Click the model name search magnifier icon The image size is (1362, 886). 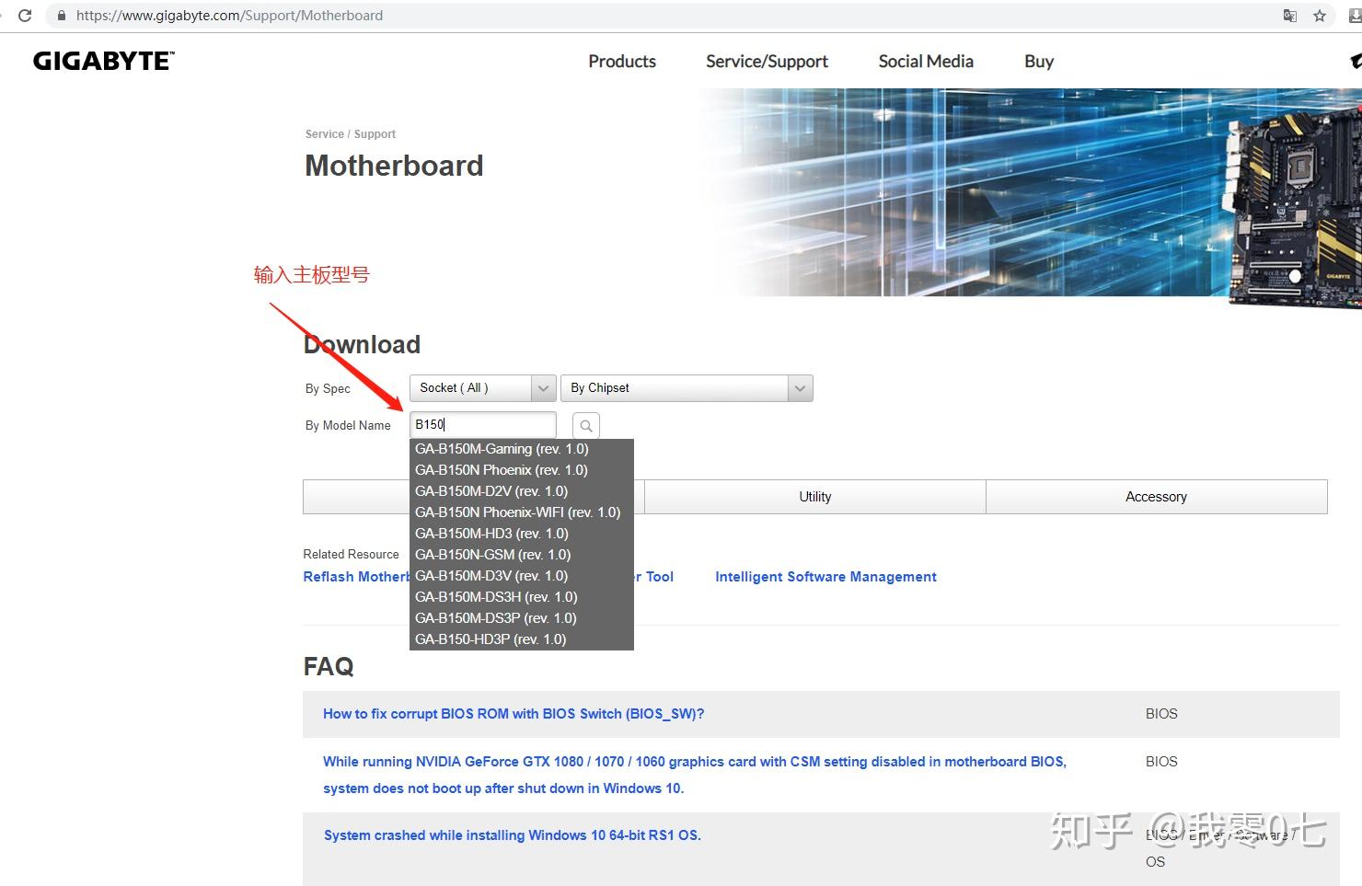pyautogui.click(x=586, y=425)
